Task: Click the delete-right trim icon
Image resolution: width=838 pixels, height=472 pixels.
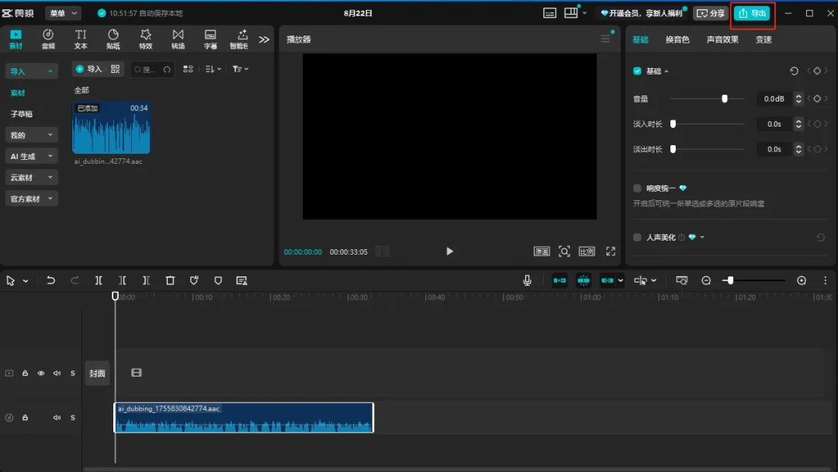Action: 146,280
